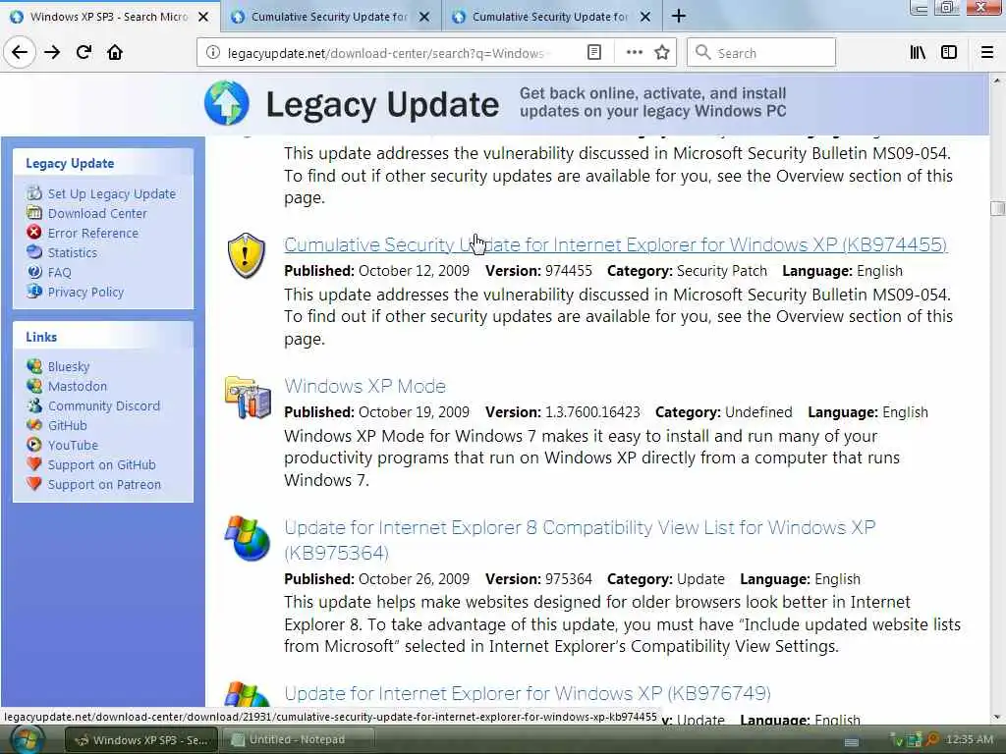Image resolution: width=1006 pixels, height=754 pixels.
Task: Open YouTube sidebar link
Action: (x=73, y=445)
